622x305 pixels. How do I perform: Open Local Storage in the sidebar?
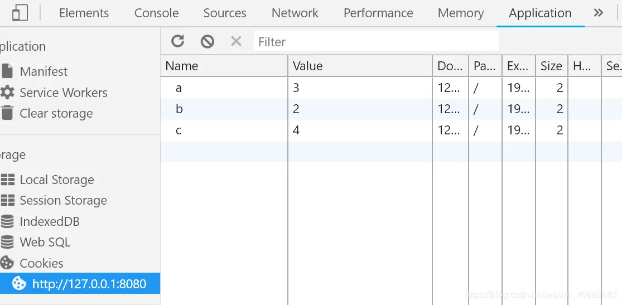coord(56,180)
